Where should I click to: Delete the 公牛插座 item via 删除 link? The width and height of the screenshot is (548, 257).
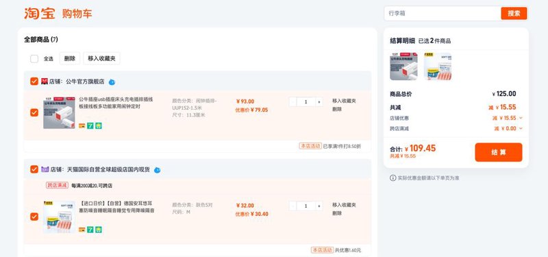(x=337, y=109)
